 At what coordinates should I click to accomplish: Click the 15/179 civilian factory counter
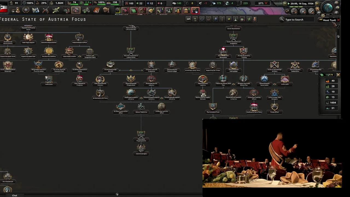click(327, 75)
